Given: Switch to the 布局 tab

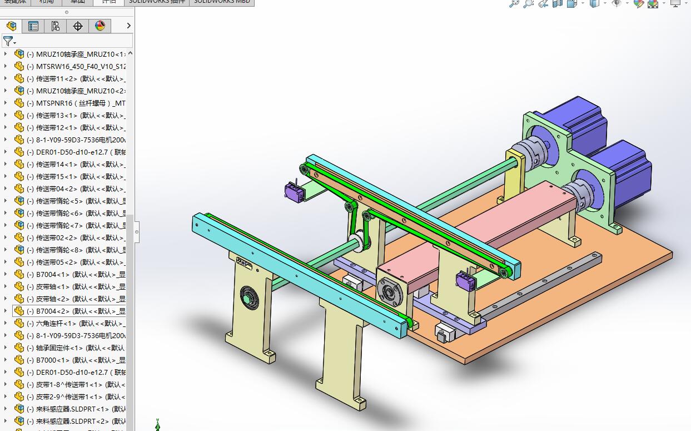Looking at the screenshot, I should pos(47,2).
